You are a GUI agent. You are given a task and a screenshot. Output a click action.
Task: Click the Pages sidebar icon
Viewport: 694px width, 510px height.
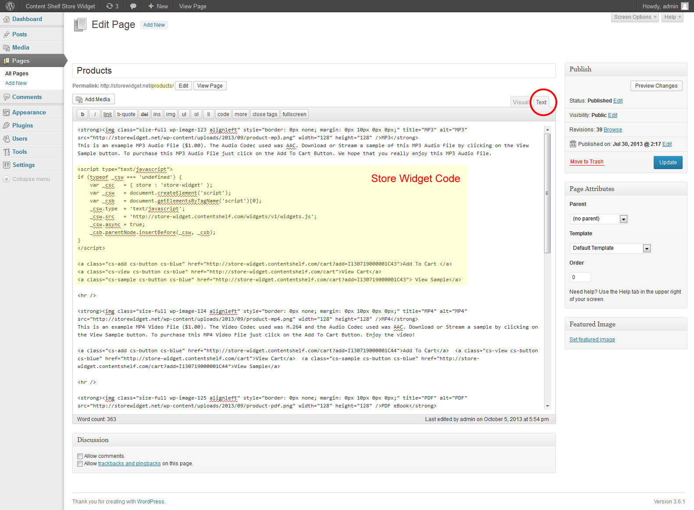point(6,60)
